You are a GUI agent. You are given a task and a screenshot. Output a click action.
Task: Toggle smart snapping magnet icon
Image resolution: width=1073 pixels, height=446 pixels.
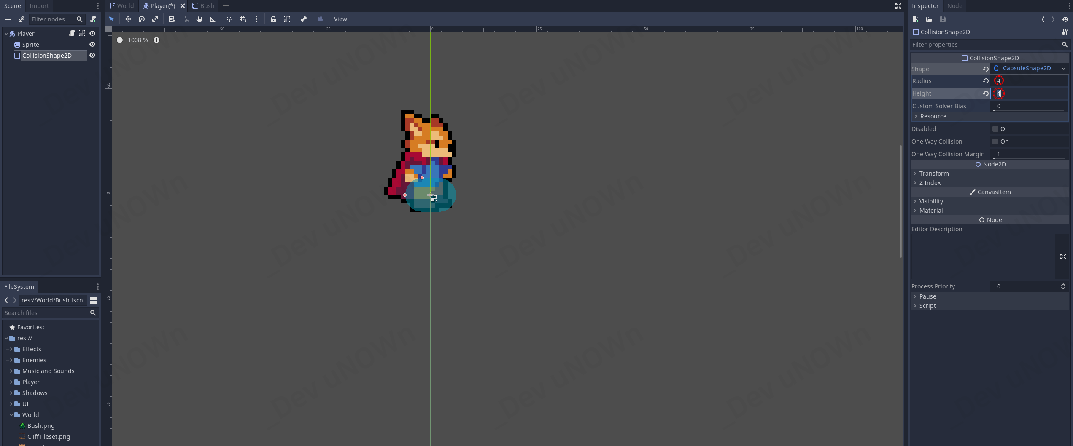pyautogui.click(x=229, y=19)
